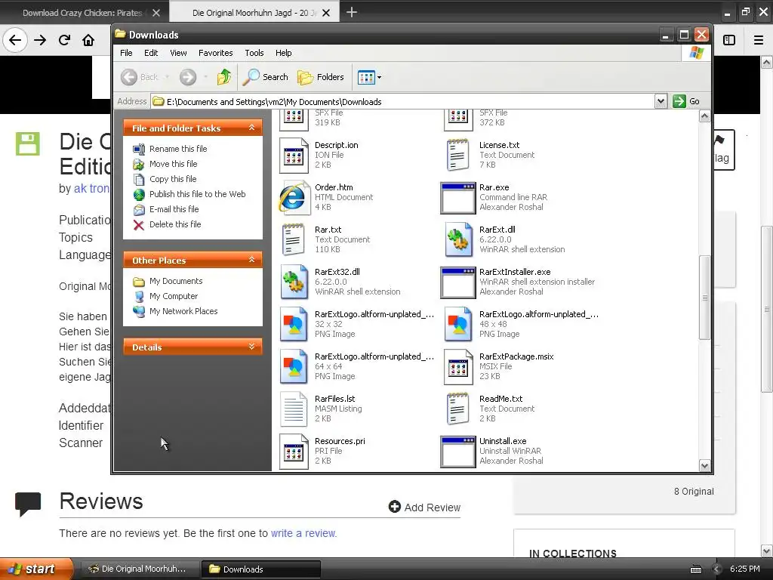Toggle the browser sidebar panel icon
773x580 pixels.
pyautogui.click(x=729, y=40)
